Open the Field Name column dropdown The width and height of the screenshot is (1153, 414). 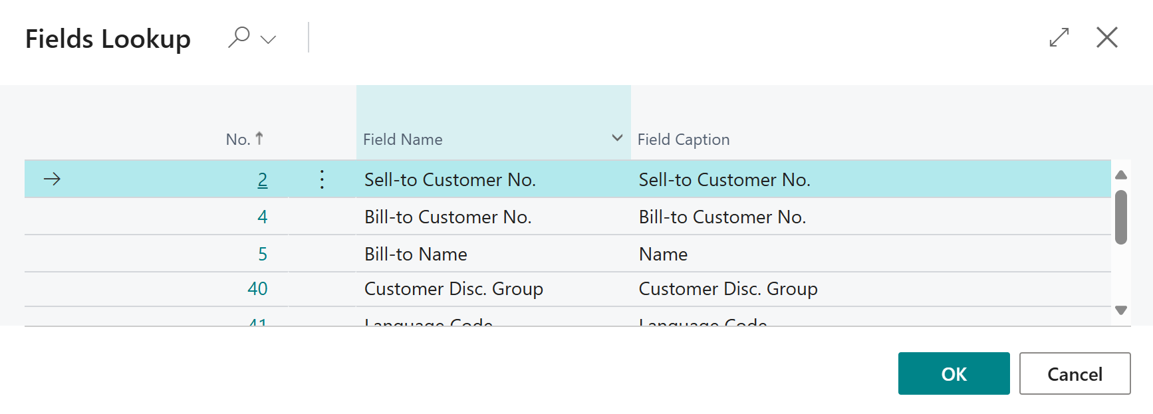[618, 138]
